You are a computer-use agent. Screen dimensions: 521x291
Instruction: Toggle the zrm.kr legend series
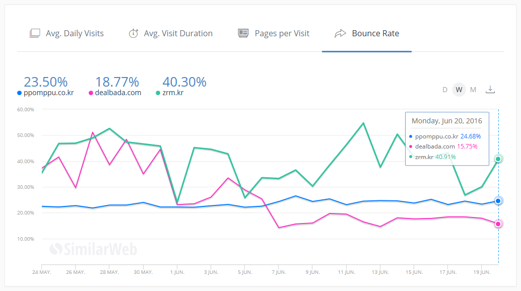point(172,93)
